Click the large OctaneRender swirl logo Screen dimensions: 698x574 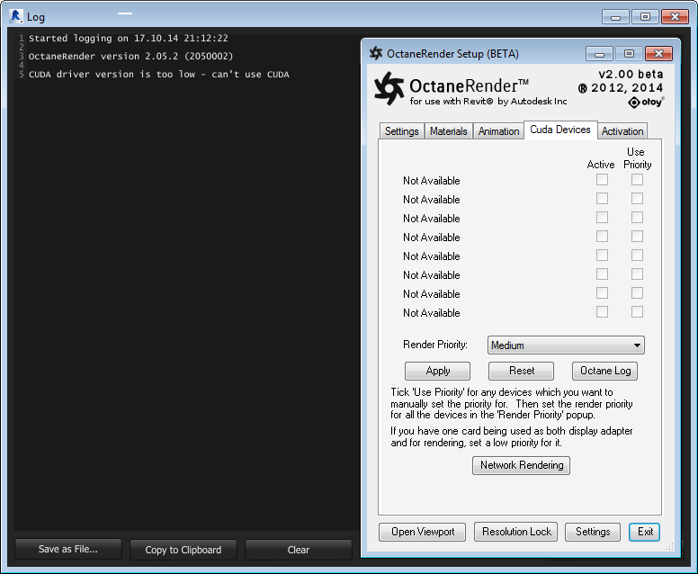point(389,88)
